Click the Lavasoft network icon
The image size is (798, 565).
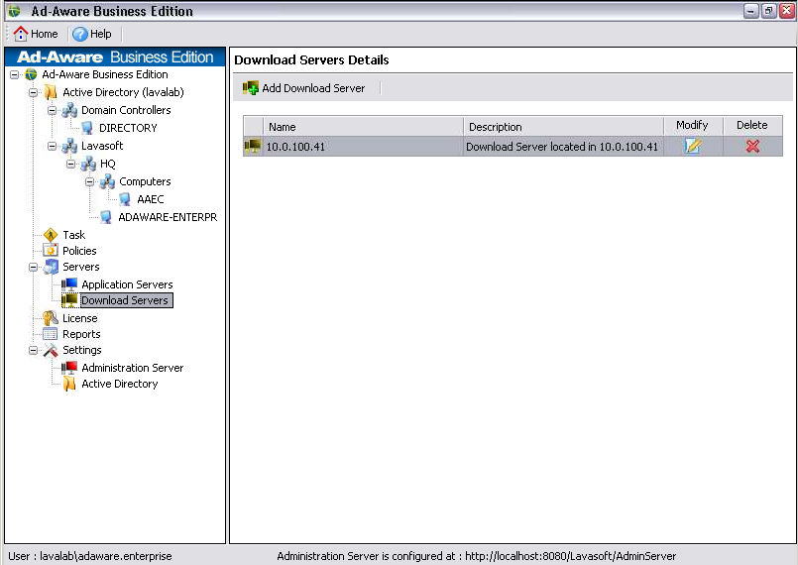tap(69, 146)
